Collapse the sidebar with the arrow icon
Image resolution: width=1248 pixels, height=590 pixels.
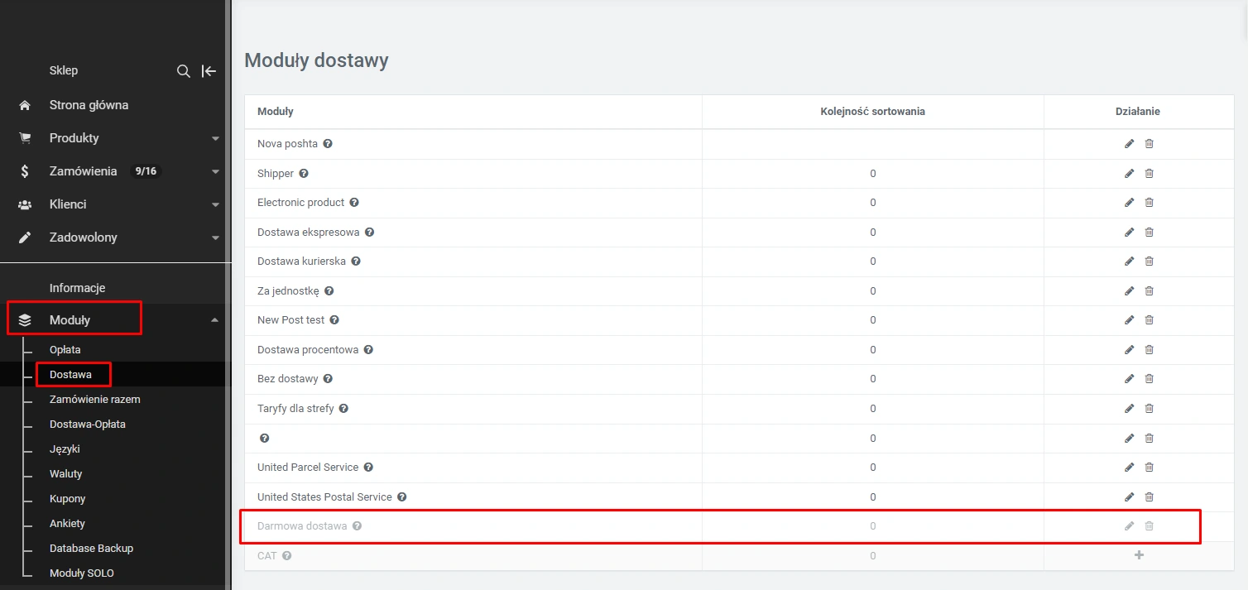coord(209,71)
